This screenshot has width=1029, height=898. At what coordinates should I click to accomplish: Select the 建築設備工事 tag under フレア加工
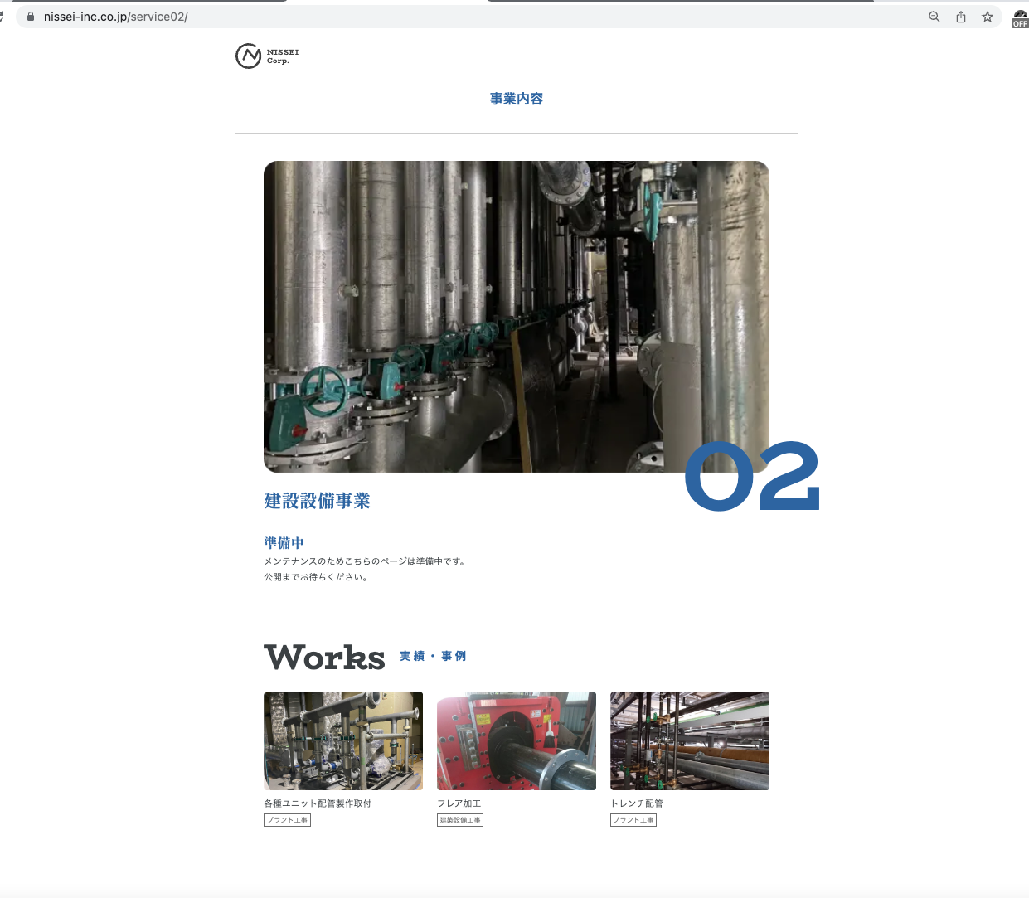pos(460,820)
